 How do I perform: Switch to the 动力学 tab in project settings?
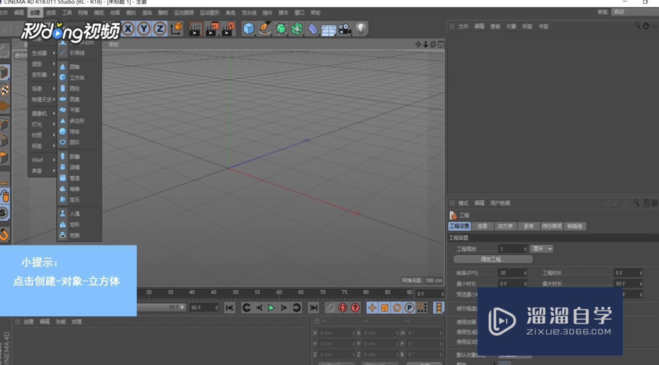click(506, 226)
